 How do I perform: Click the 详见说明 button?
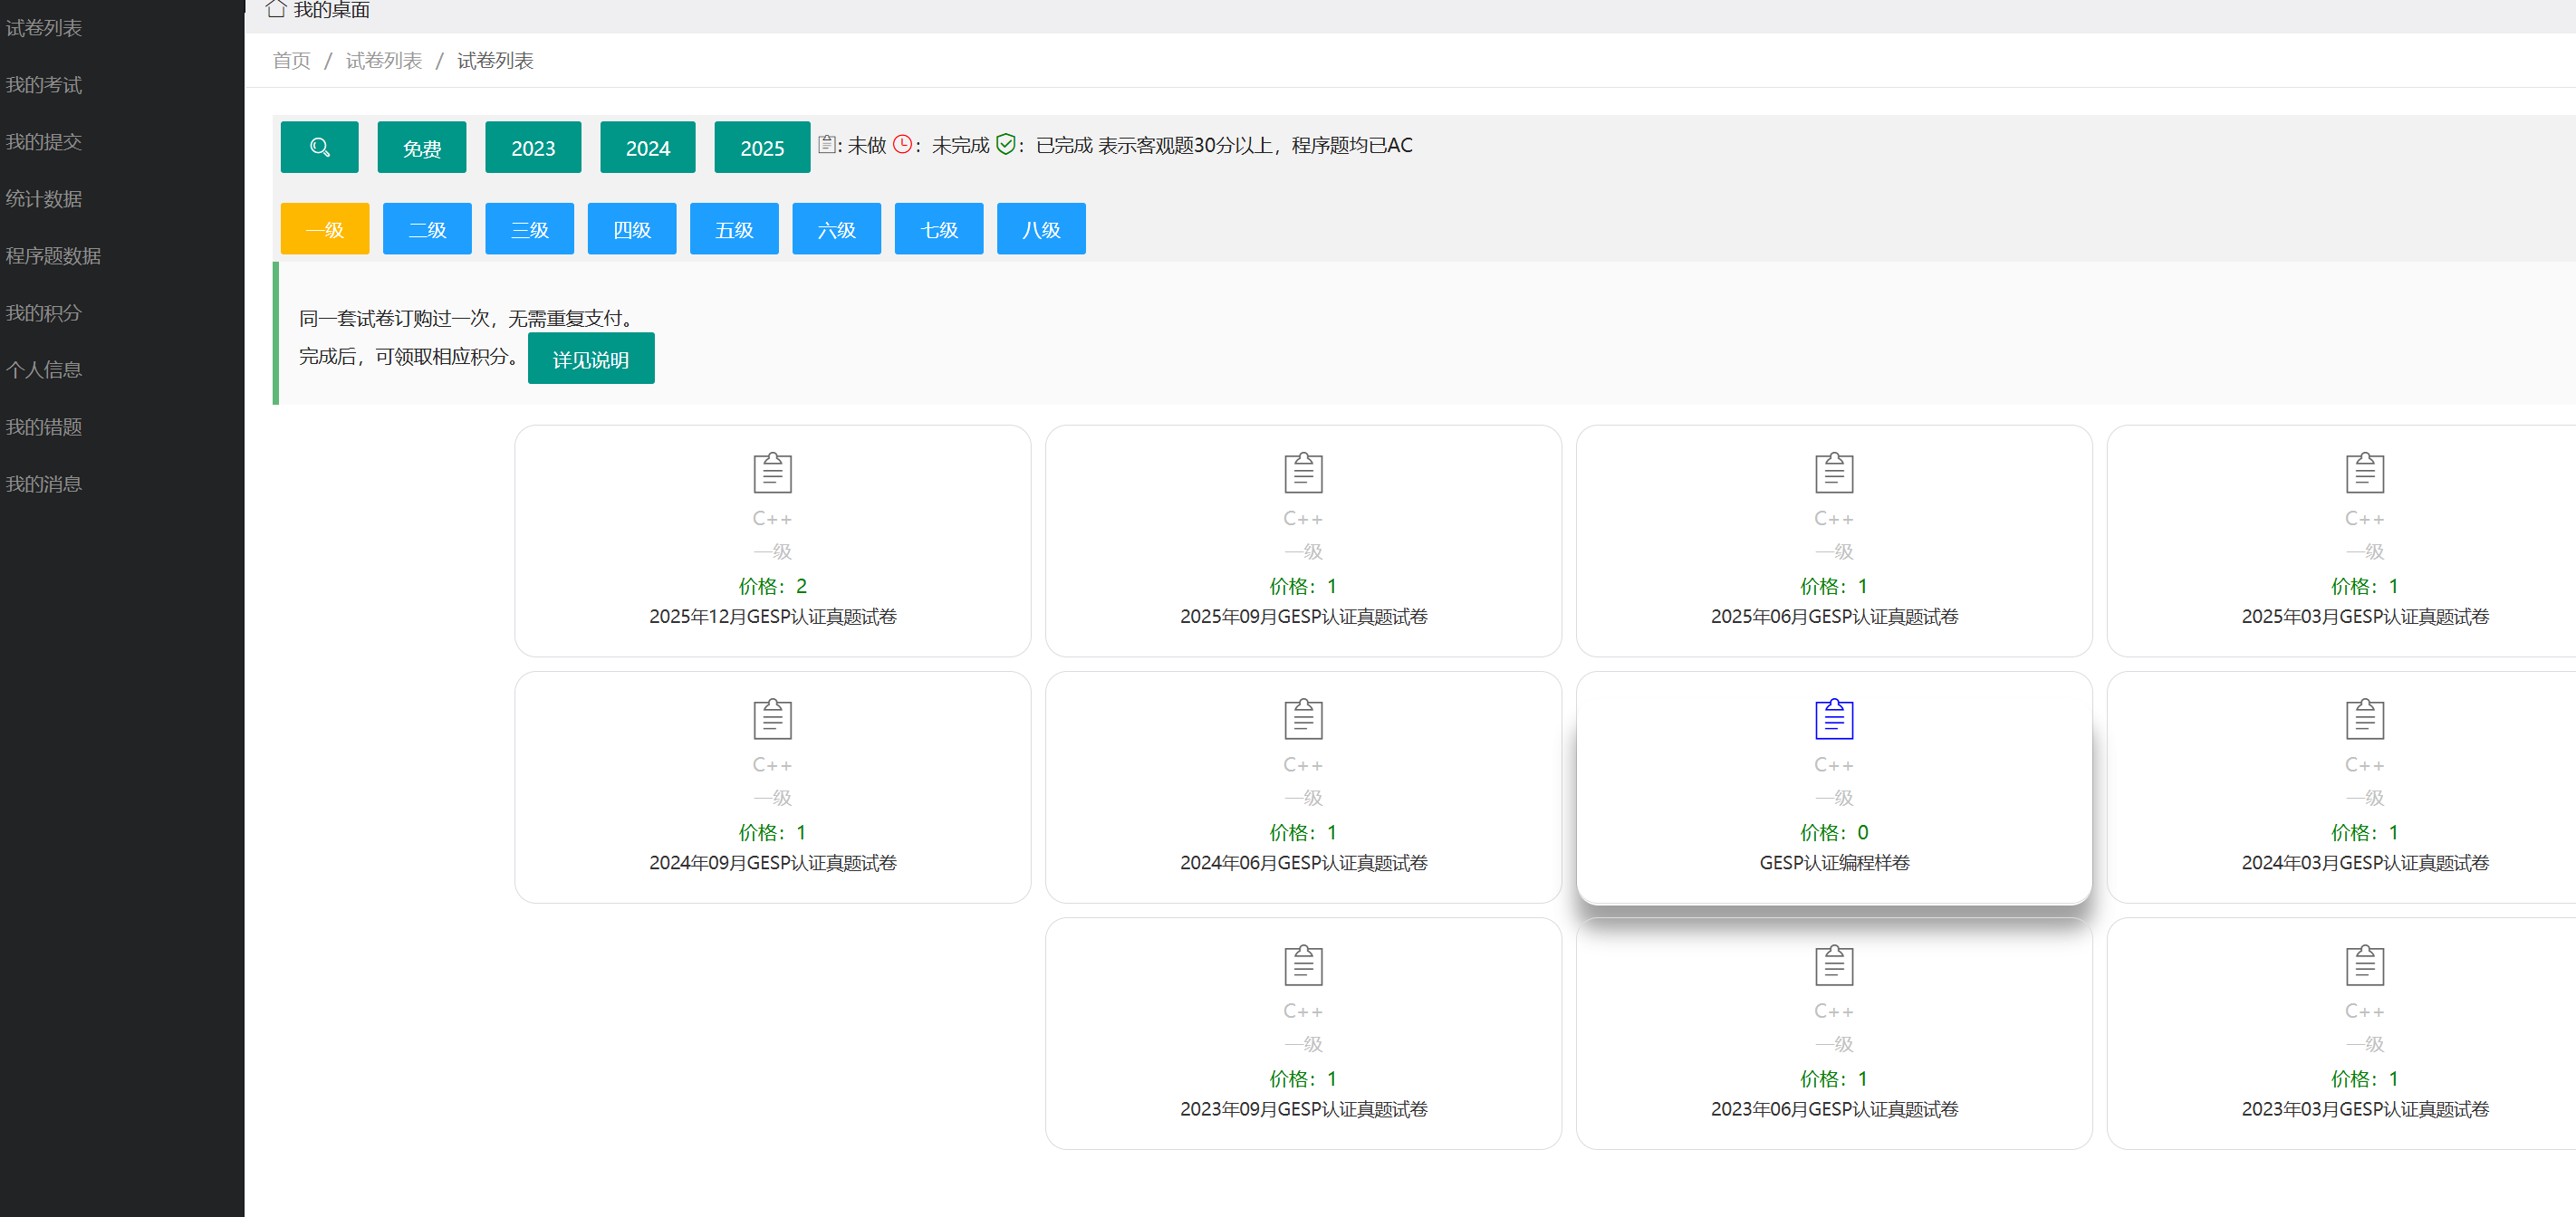pos(590,358)
